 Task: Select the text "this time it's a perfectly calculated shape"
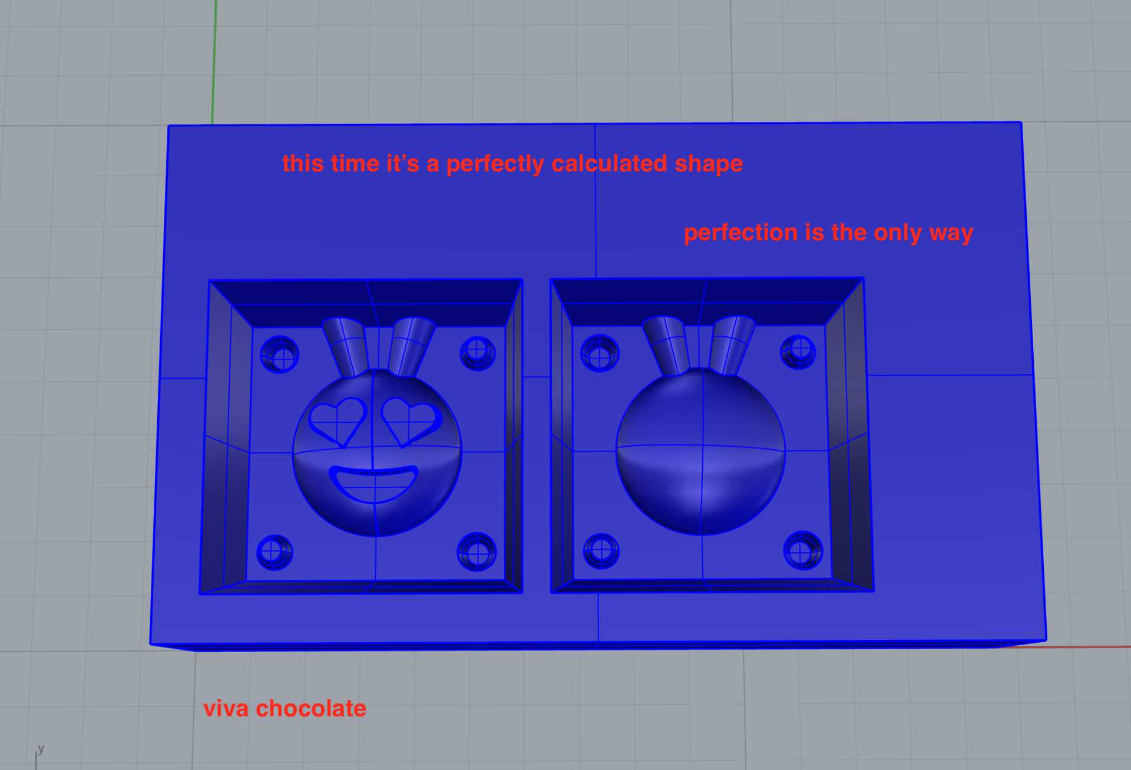pos(512,164)
